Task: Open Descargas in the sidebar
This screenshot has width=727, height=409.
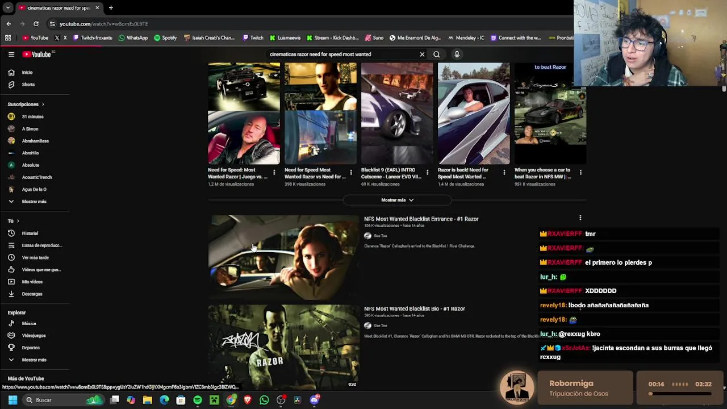Action: tap(32, 294)
